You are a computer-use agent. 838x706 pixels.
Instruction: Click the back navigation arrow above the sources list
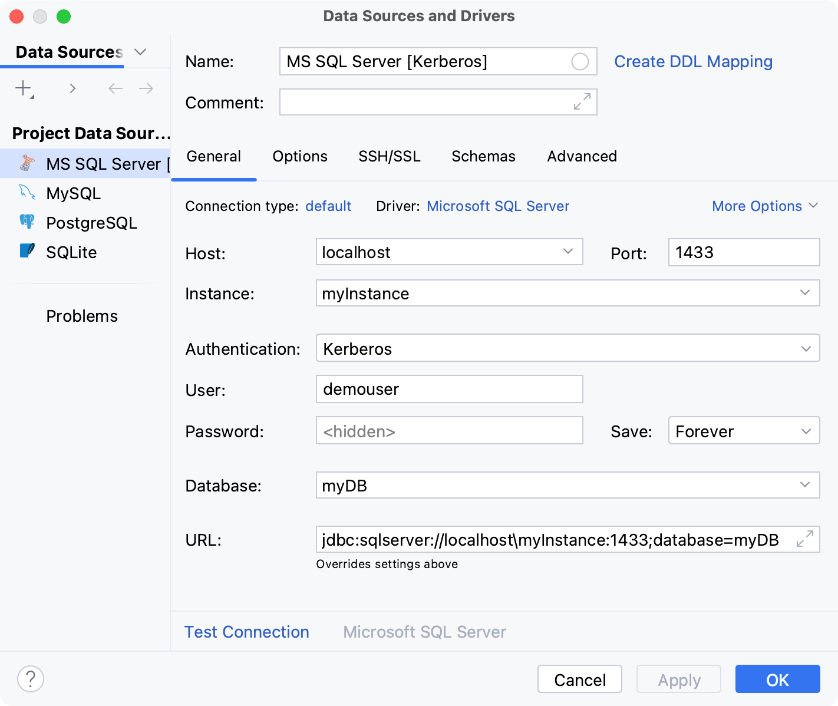pos(116,88)
